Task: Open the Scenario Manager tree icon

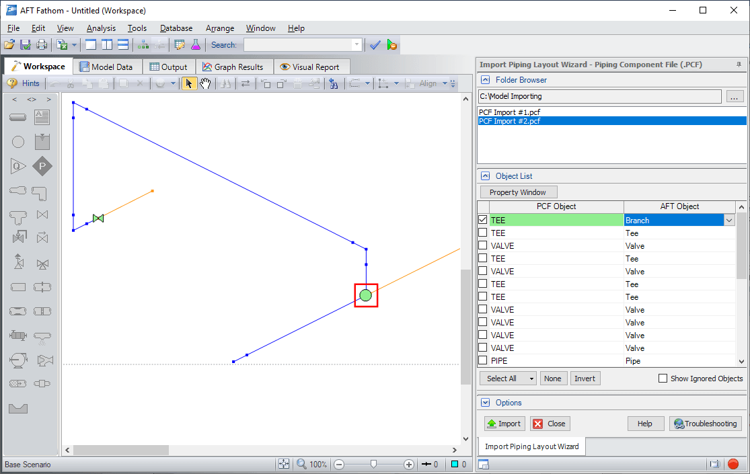Action: pyautogui.click(x=143, y=45)
